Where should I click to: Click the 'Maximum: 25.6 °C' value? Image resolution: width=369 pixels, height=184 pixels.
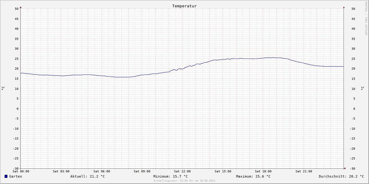point(253,176)
